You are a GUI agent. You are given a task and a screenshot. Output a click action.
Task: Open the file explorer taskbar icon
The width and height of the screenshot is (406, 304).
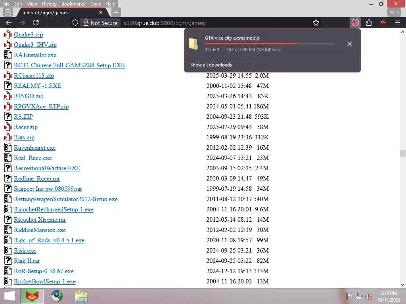point(81,296)
